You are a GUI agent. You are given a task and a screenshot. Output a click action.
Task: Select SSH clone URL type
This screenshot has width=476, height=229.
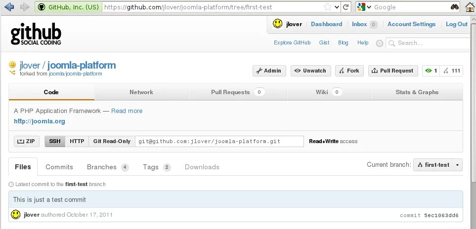(55, 142)
